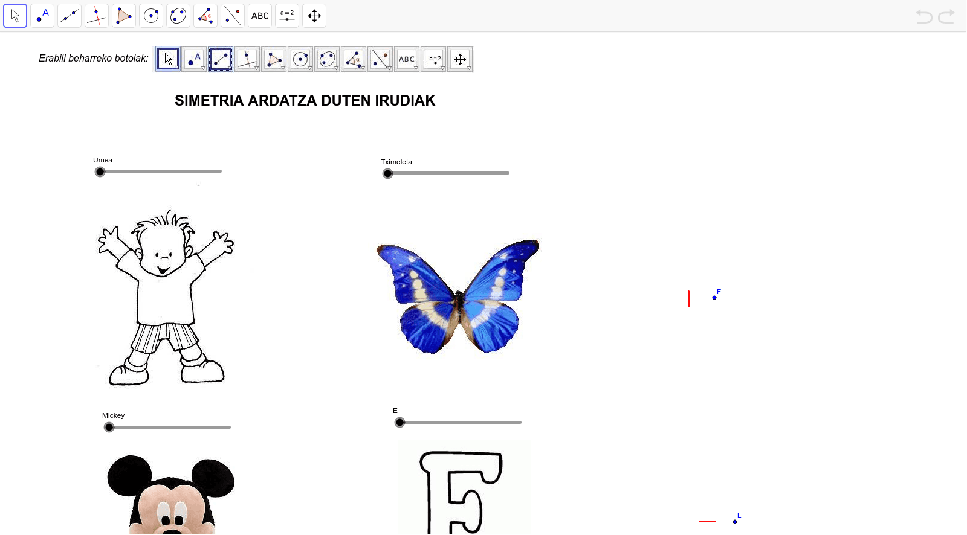Click the E slider handle

pos(400,423)
